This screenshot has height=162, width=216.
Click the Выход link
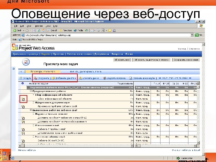(182, 49)
